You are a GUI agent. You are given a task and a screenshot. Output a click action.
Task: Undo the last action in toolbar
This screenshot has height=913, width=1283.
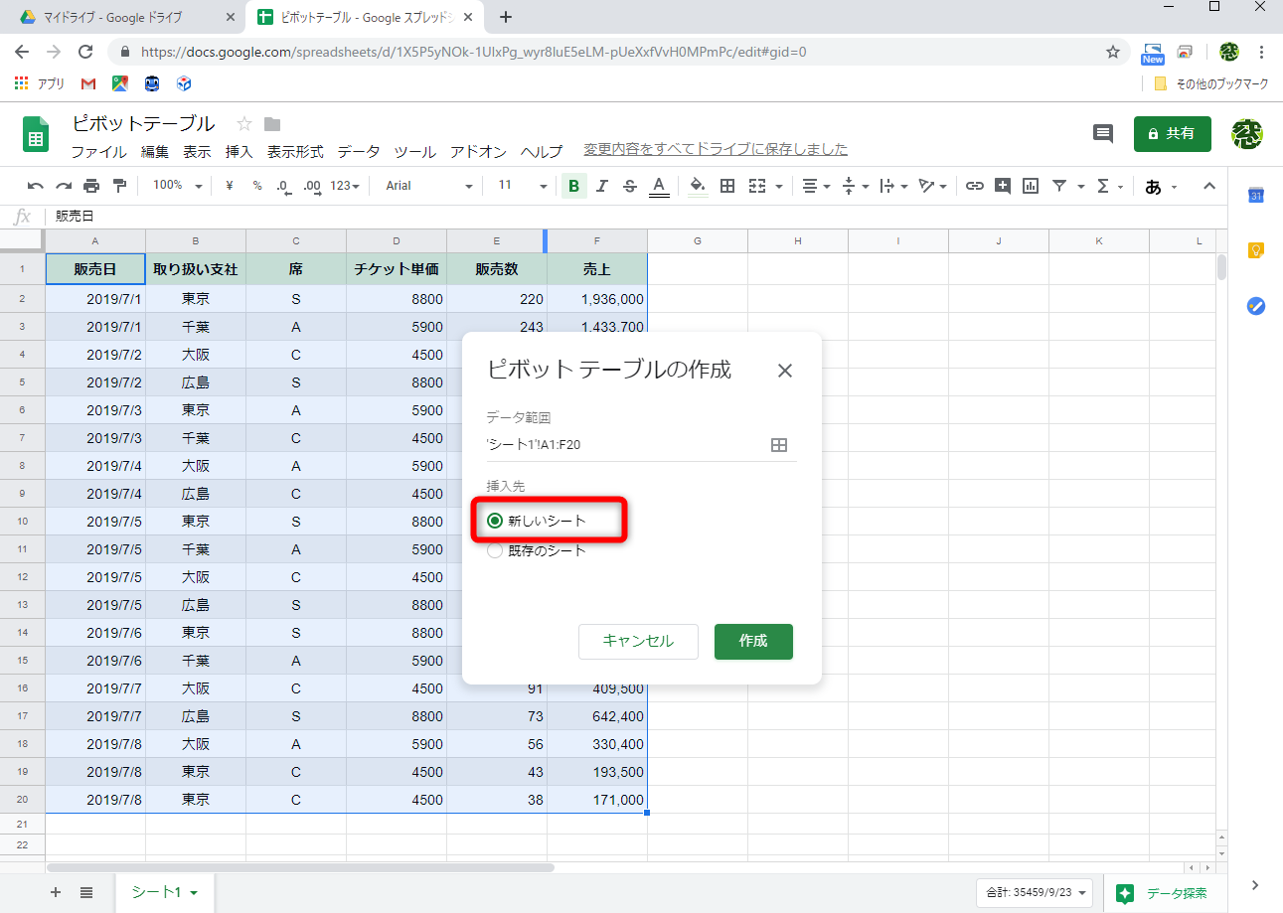pos(36,186)
